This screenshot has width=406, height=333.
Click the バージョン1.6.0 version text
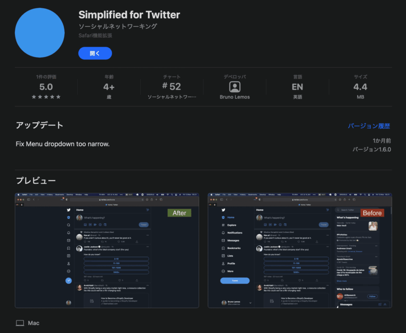[x=372, y=149]
